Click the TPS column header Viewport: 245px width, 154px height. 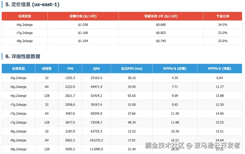[x=70, y=68]
